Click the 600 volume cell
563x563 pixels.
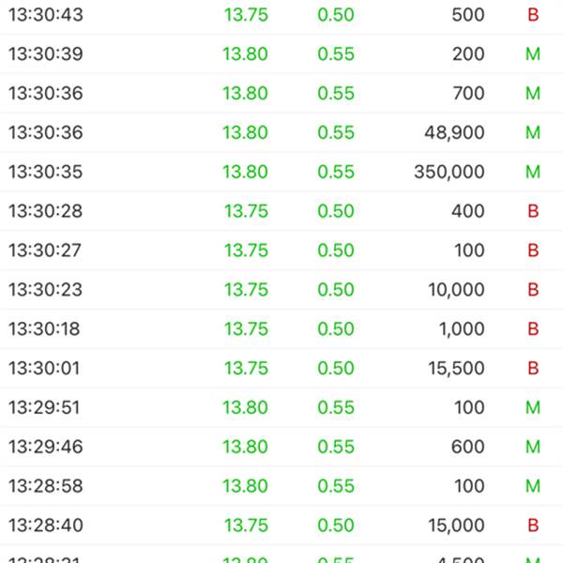(x=467, y=448)
